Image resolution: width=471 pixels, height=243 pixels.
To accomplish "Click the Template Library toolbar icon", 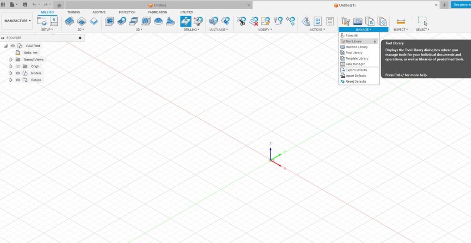I will point(382,21).
